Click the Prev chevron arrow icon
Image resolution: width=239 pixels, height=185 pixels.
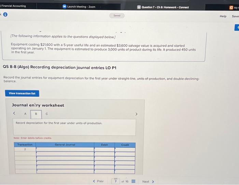(94, 181)
